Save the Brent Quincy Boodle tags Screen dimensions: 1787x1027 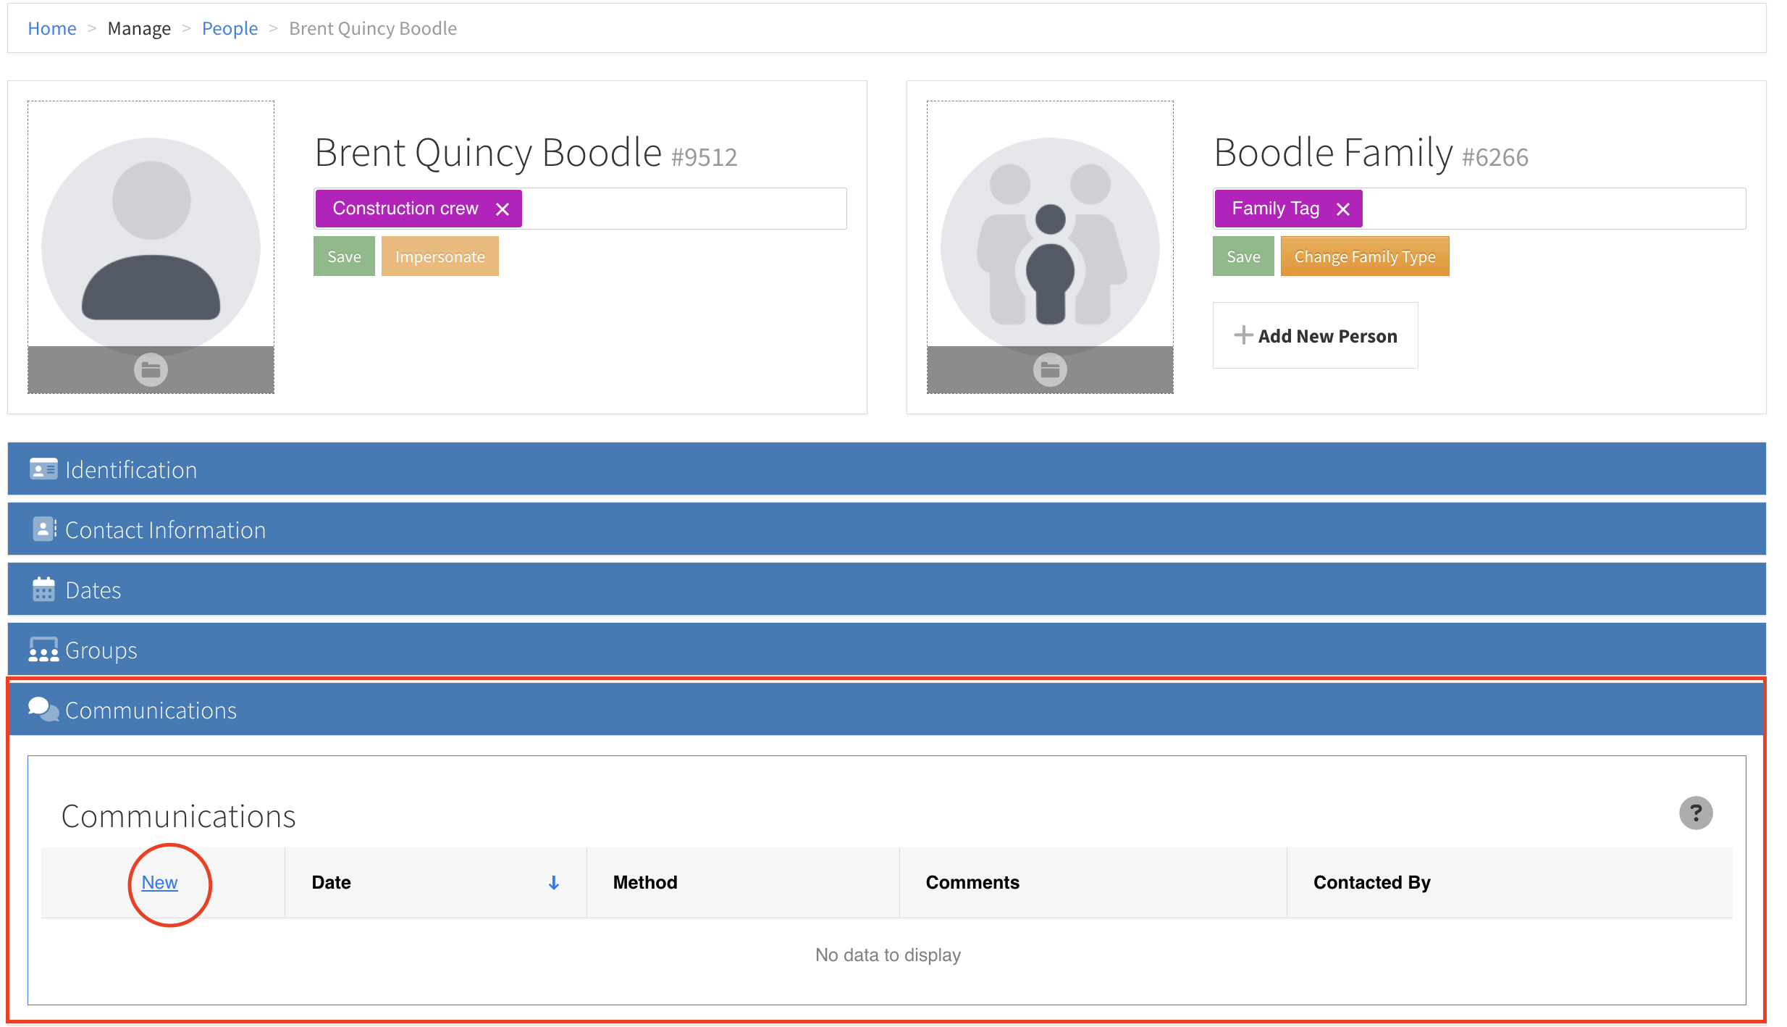[x=344, y=256]
